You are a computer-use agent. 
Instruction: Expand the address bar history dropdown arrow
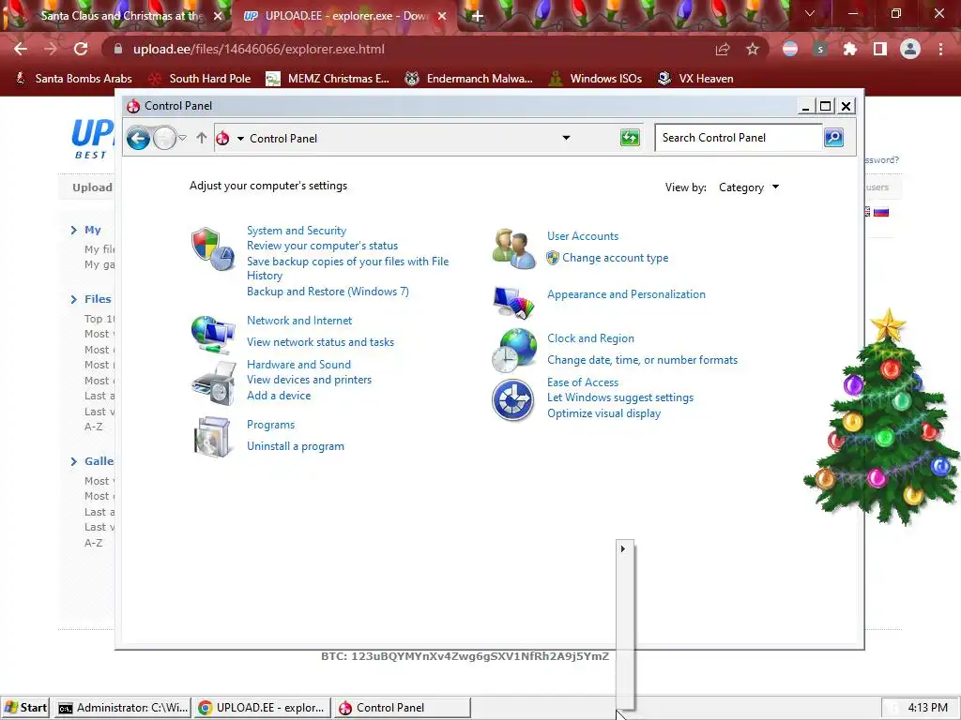(x=566, y=138)
